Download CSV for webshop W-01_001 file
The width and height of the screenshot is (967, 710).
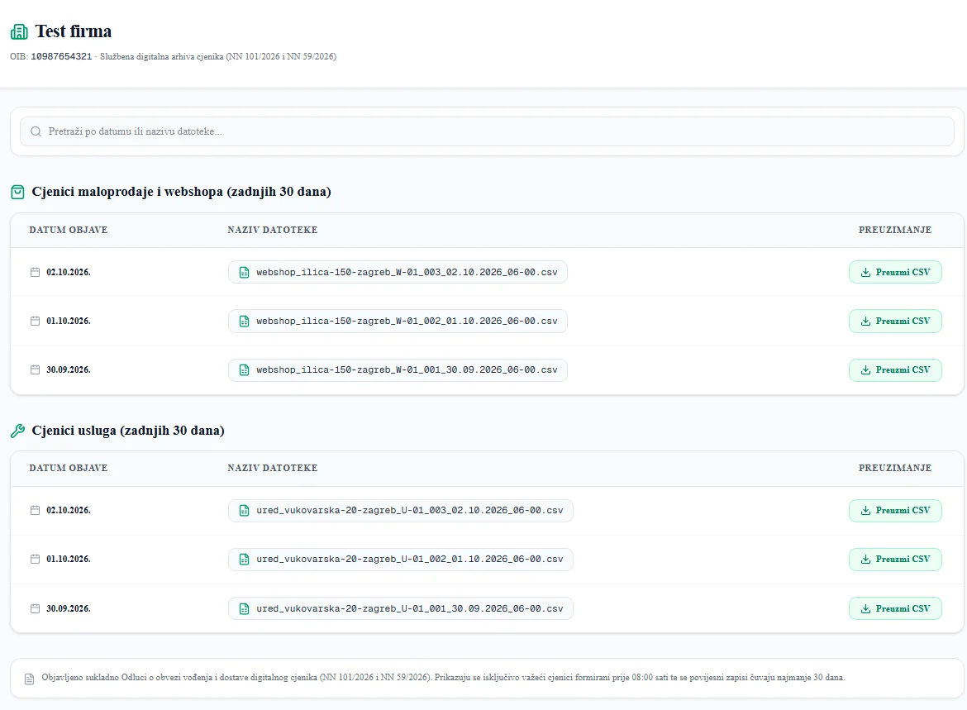[x=895, y=369]
